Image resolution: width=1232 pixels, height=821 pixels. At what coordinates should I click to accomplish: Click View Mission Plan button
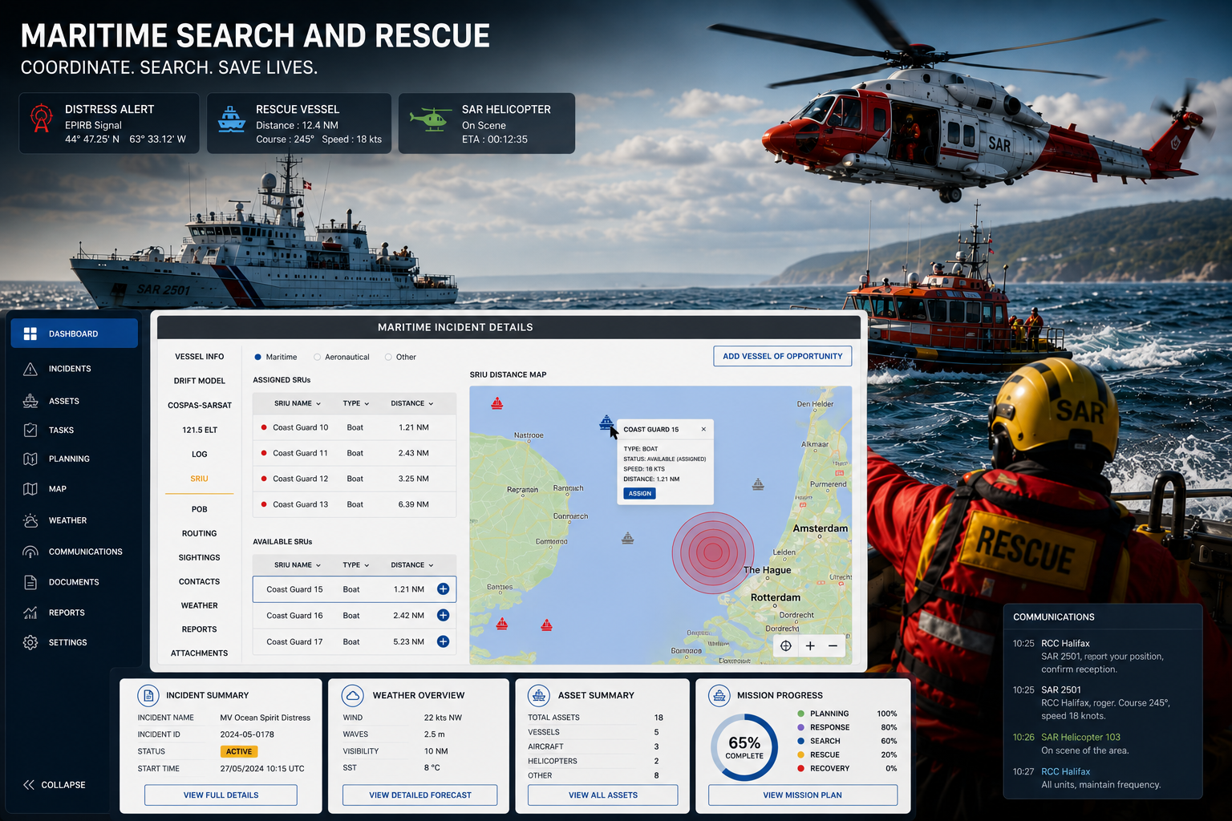(x=803, y=795)
